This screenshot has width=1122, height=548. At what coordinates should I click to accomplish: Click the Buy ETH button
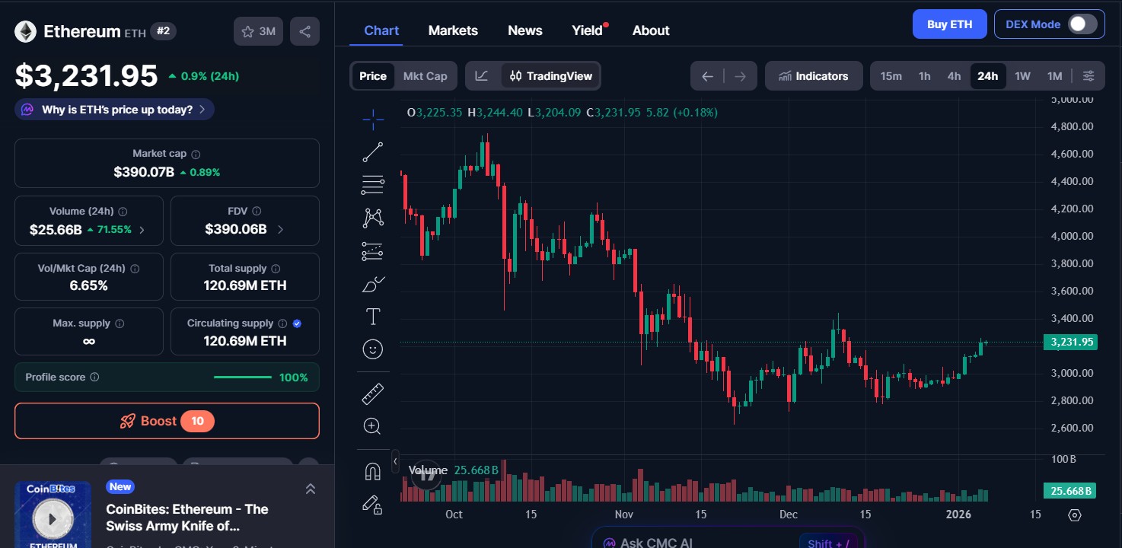pyautogui.click(x=949, y=24)
